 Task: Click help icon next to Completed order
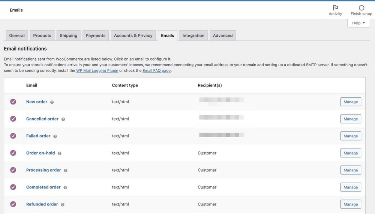65,187
